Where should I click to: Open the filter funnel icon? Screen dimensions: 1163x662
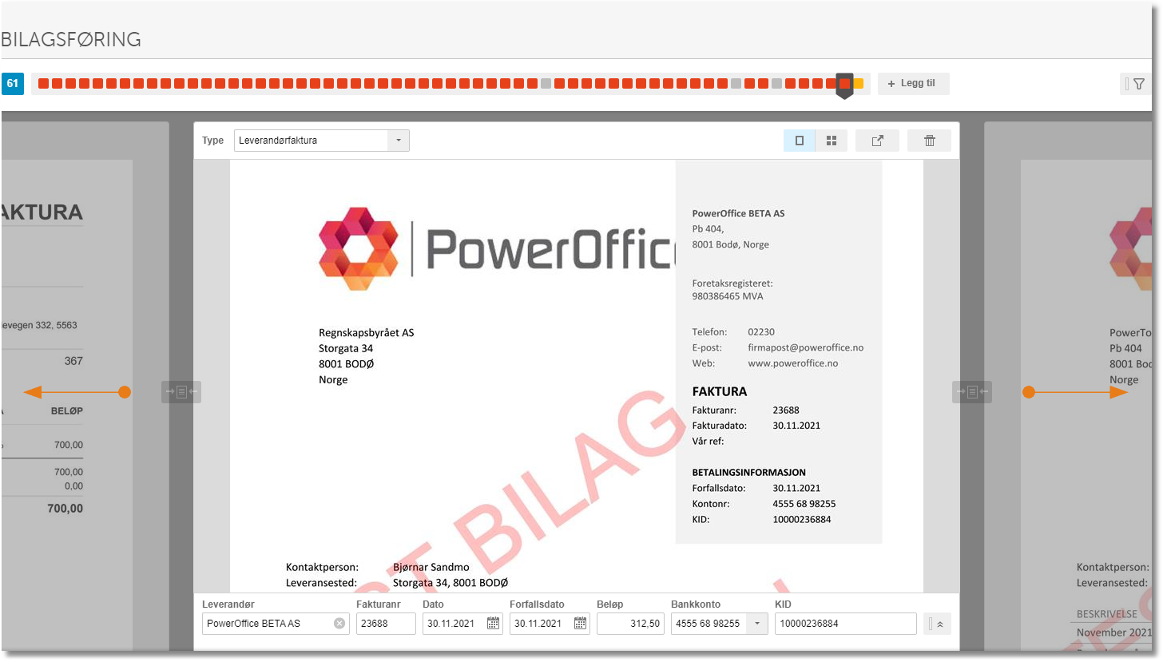click(x=1139, y=83)
